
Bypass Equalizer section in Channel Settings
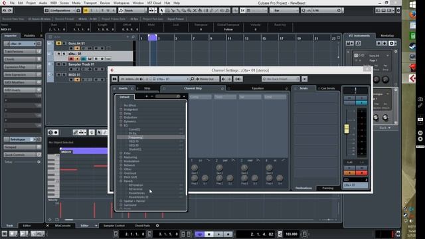(229, 88)
